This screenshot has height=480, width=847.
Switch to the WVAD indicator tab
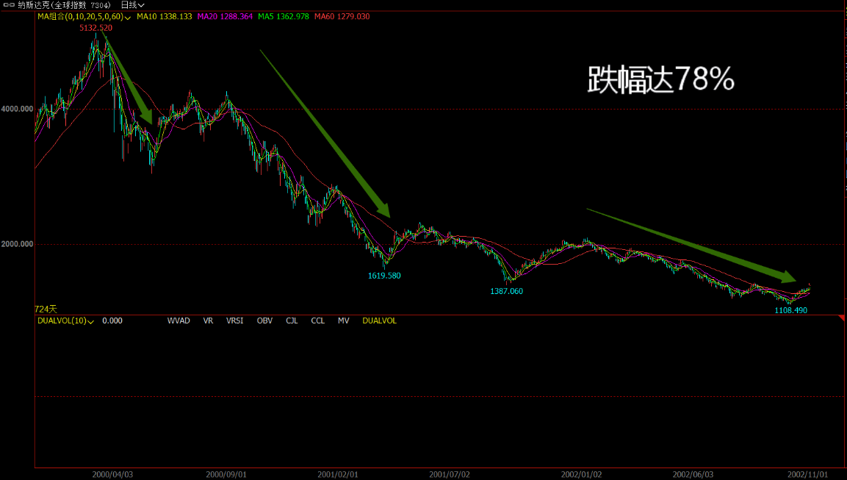179,321
